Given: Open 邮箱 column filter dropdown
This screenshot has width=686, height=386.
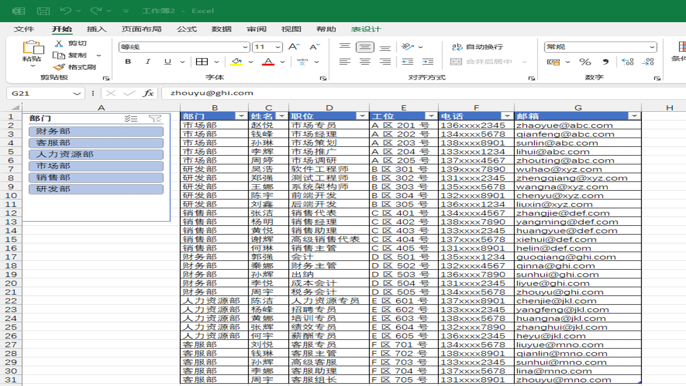Looking at the screenshot, I should click(635, 116).
